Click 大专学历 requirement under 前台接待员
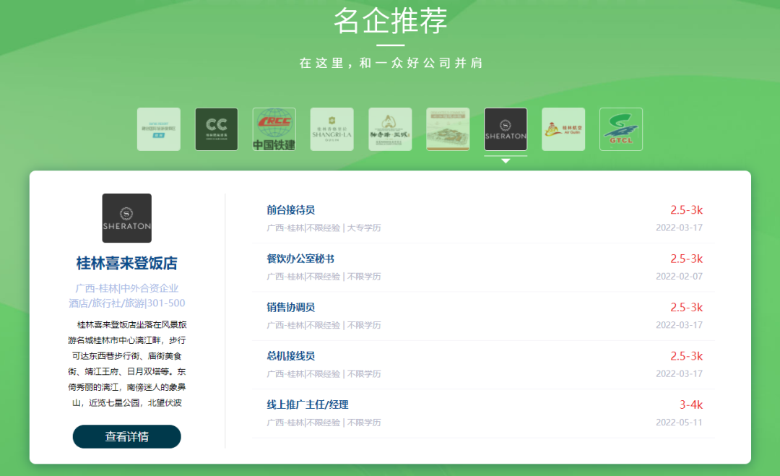This screenshot has height=476, width=780. [x=363, y=228]
